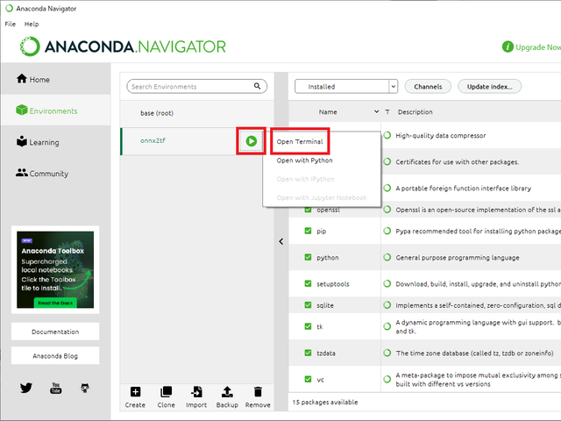The width and height of the screenshot is (561, 421).
Task: Click the '15 packages available' status text
Action: pos(325,402)
